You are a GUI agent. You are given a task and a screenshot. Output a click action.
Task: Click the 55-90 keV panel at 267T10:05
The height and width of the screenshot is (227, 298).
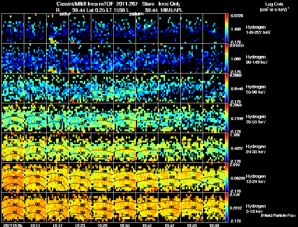13,88
